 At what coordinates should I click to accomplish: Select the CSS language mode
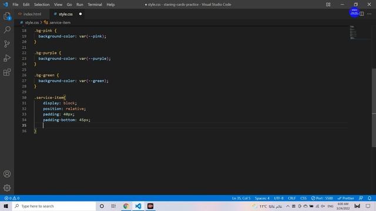(x=303, y=198)
